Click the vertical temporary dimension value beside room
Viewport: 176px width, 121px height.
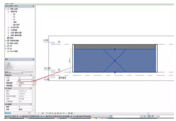(70, 60)
